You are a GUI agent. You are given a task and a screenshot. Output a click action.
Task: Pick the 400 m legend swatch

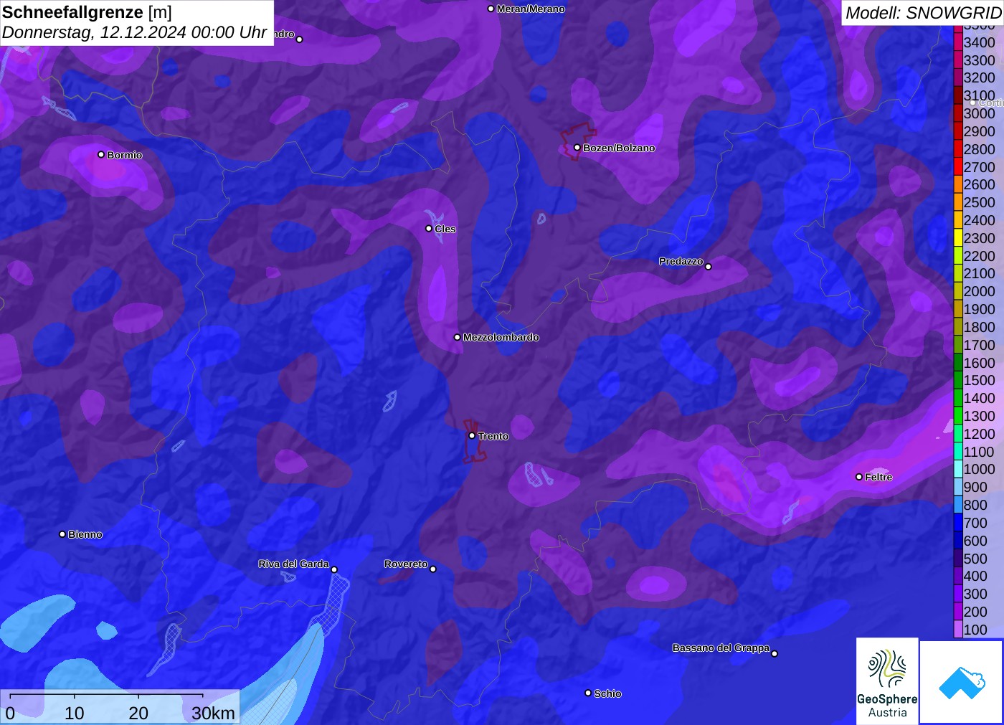957,576
